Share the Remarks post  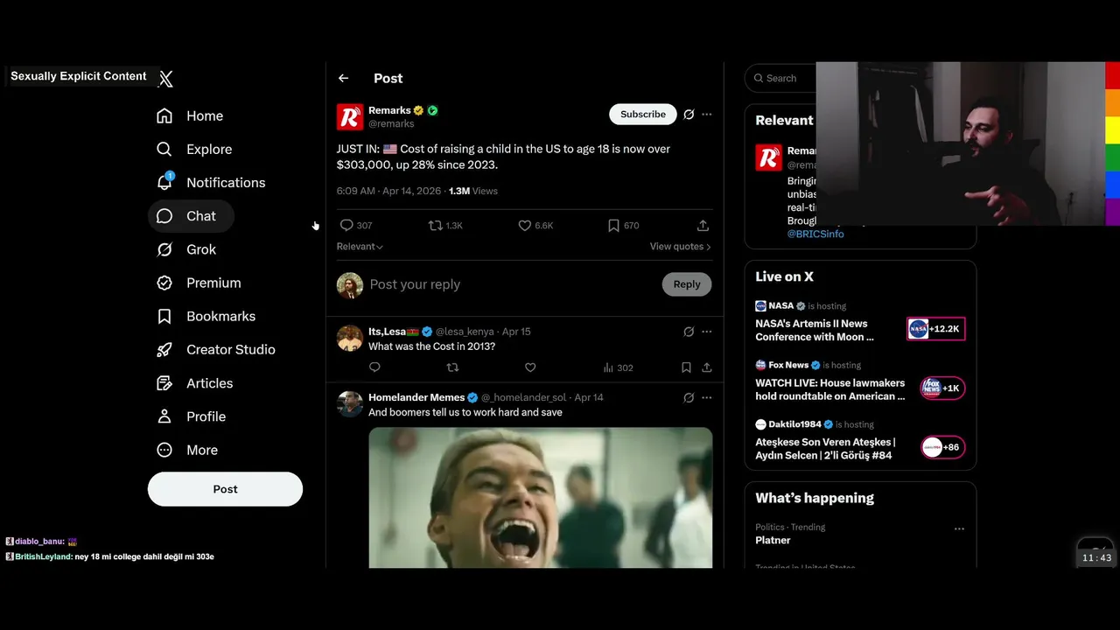[x=703, y=225]
